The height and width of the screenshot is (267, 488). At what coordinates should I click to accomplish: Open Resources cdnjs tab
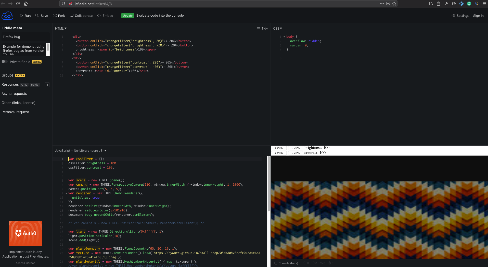tap(35, 85)
